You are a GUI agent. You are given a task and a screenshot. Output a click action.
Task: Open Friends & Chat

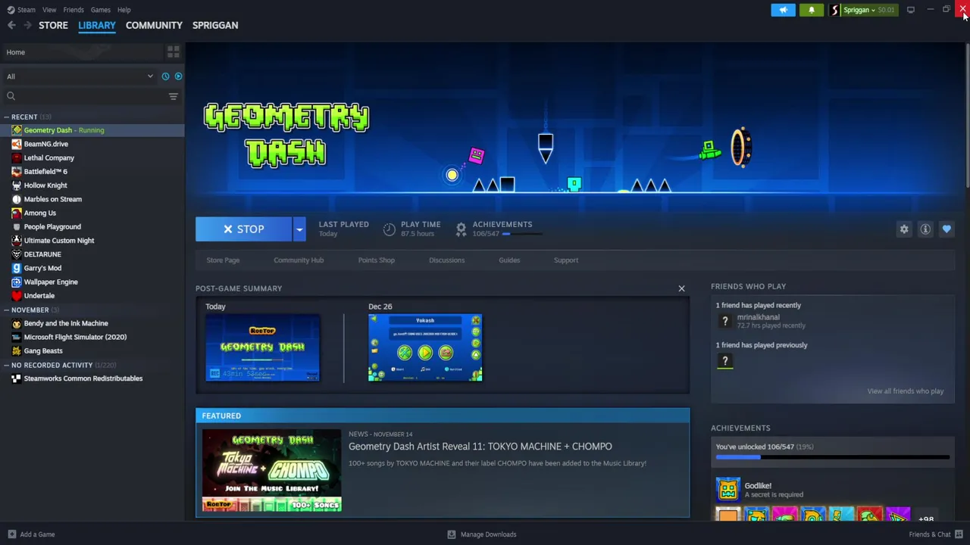pyautogui.click(x=936, y=534)
